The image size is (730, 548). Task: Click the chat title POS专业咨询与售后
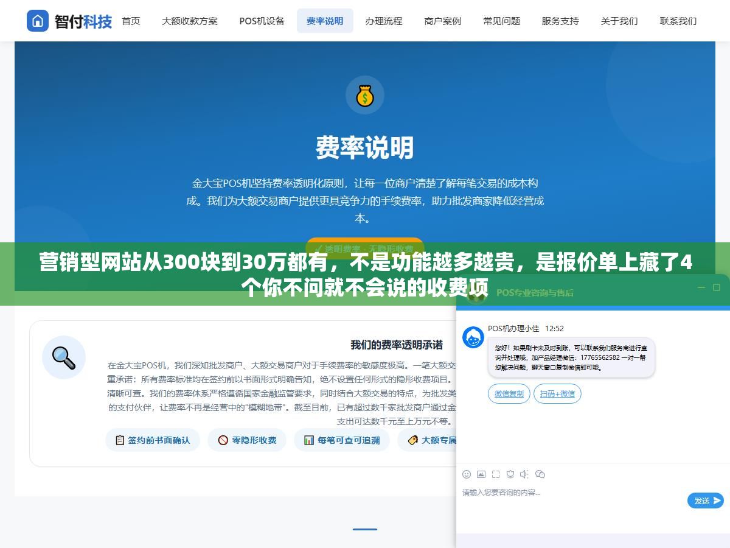[535, 293]
